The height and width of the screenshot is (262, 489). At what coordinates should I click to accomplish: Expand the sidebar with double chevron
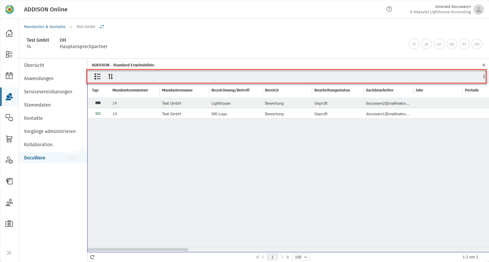click(9, 253)
